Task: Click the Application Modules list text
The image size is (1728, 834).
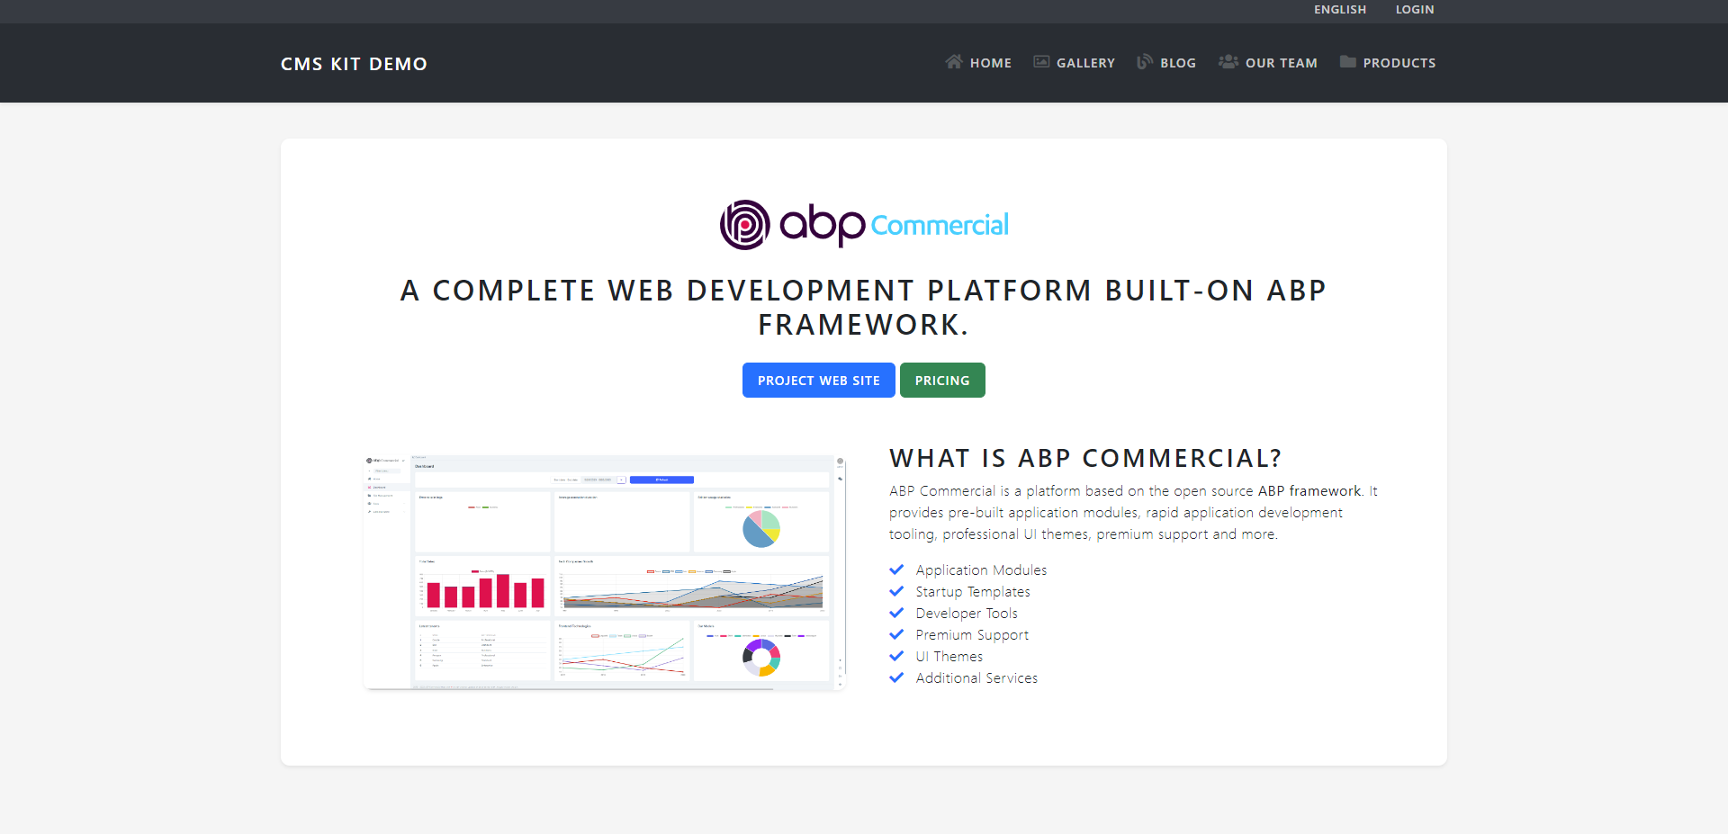Action: tap(981, 570)
